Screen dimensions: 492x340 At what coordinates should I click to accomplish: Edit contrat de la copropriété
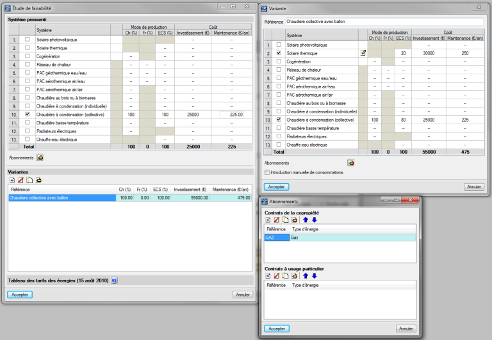tap(294, 220)
